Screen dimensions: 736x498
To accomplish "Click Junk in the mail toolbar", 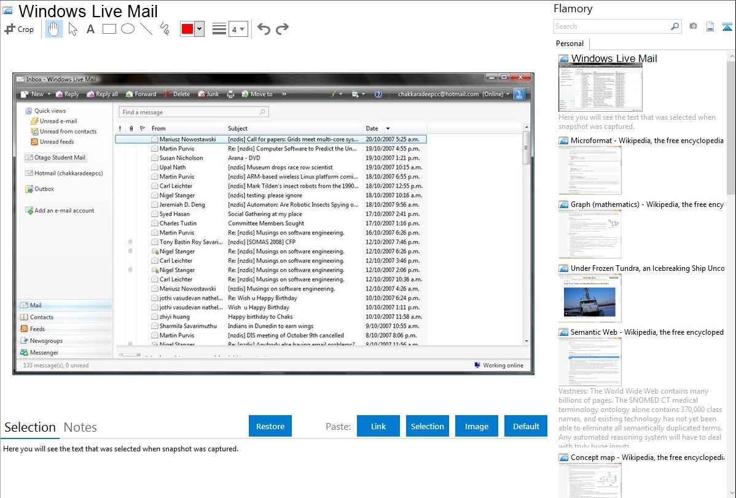I will [208, 94].
